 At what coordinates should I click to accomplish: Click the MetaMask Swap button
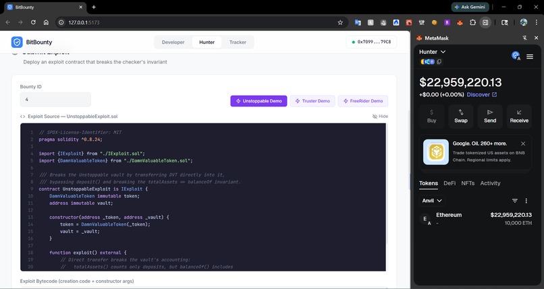(x=461, y=117)
